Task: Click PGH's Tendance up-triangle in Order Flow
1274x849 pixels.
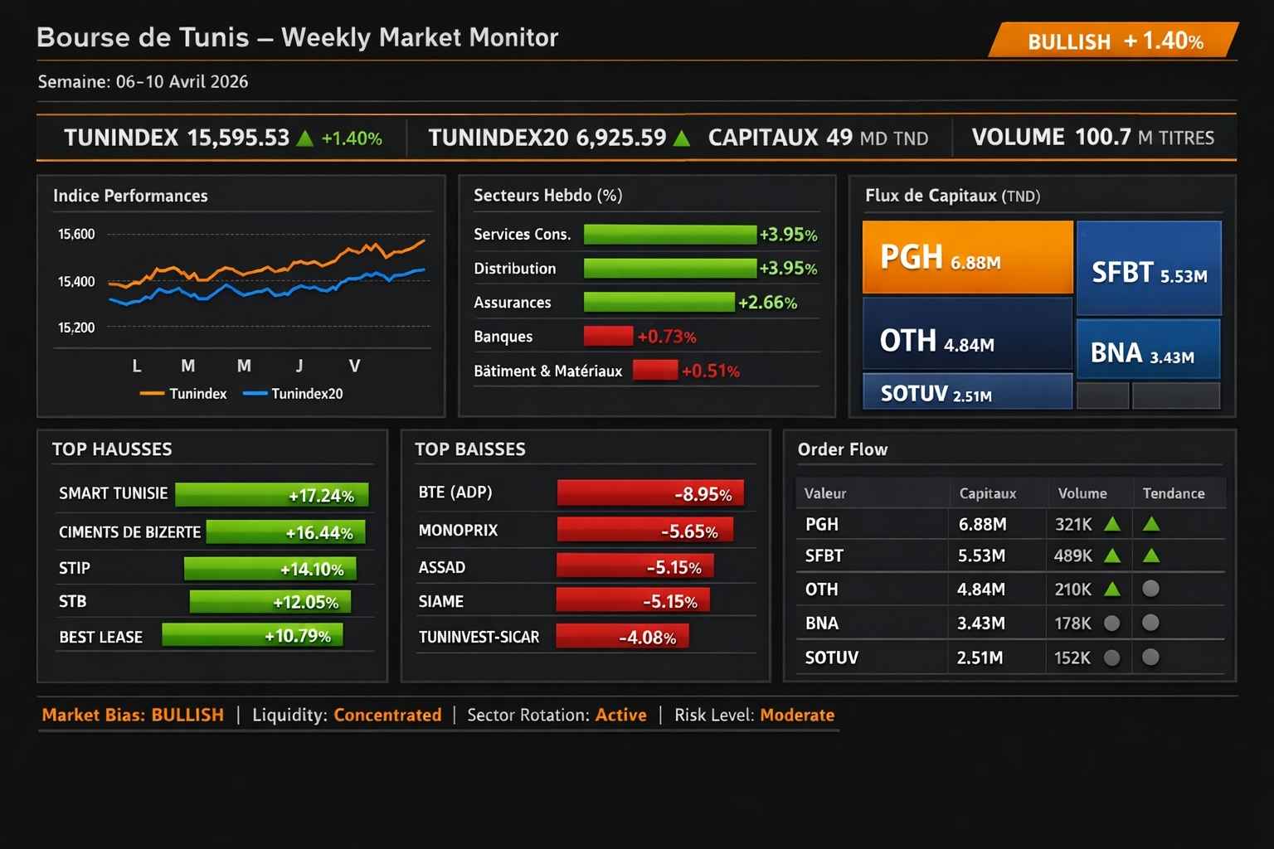Action: [1151, 524]
